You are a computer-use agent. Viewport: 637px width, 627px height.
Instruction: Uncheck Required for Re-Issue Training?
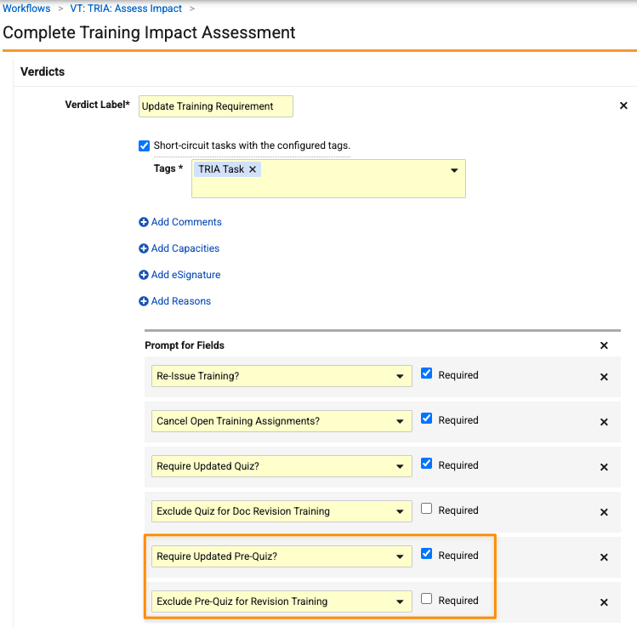click(x=426, y=373)
